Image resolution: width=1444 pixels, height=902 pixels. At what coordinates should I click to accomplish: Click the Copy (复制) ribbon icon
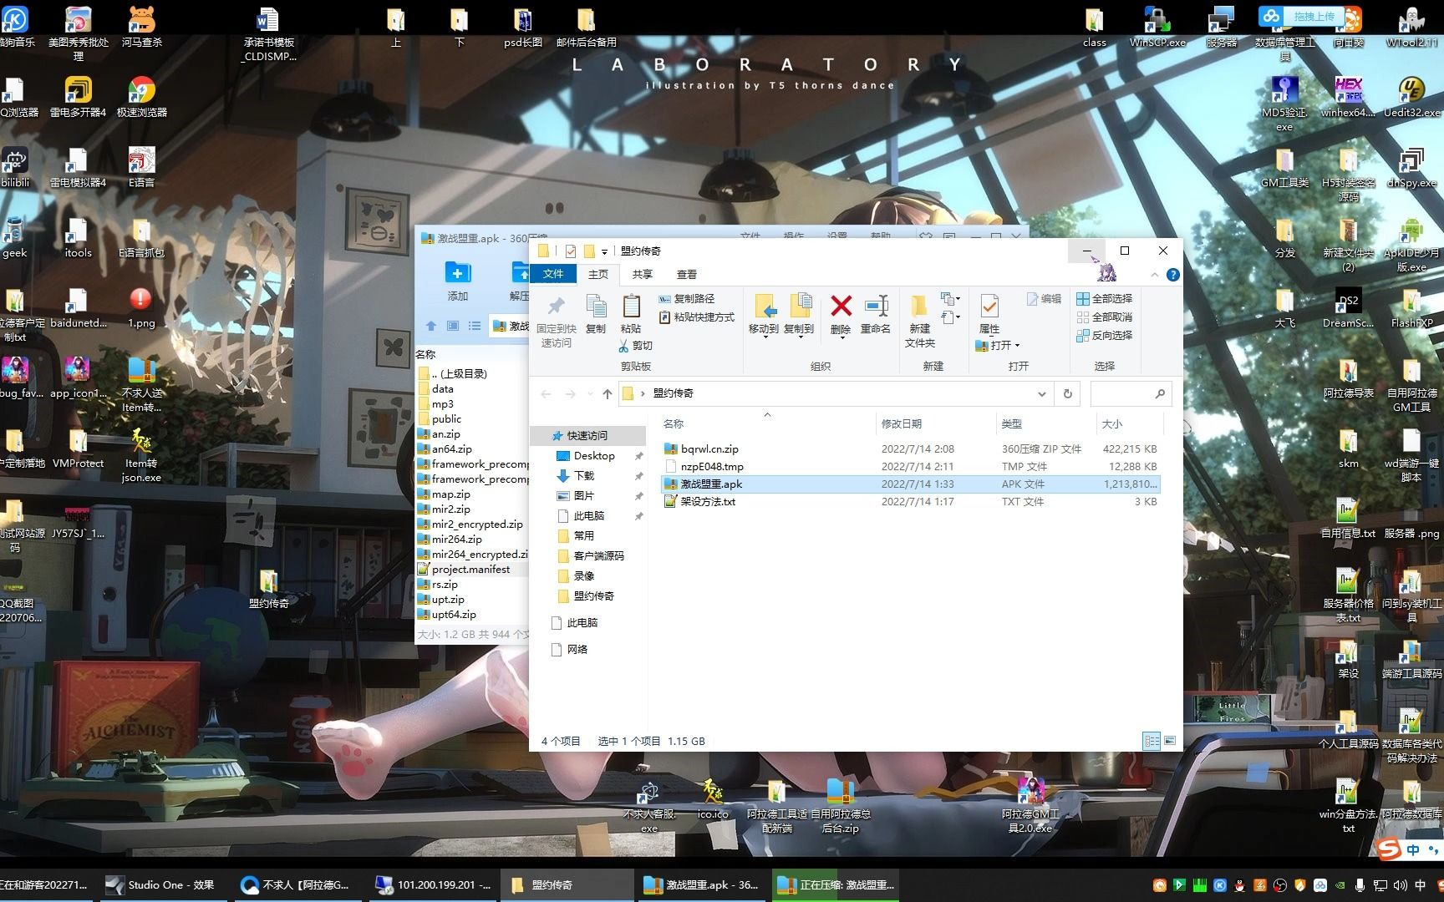596,314
